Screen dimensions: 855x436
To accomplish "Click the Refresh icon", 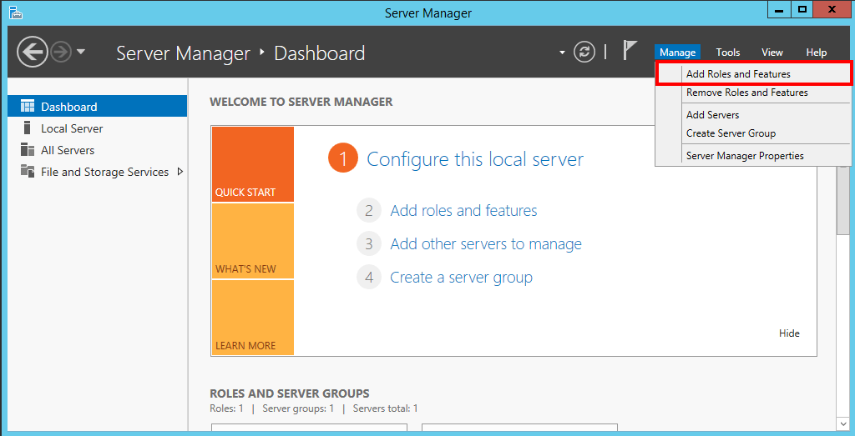I will point(584,53).
